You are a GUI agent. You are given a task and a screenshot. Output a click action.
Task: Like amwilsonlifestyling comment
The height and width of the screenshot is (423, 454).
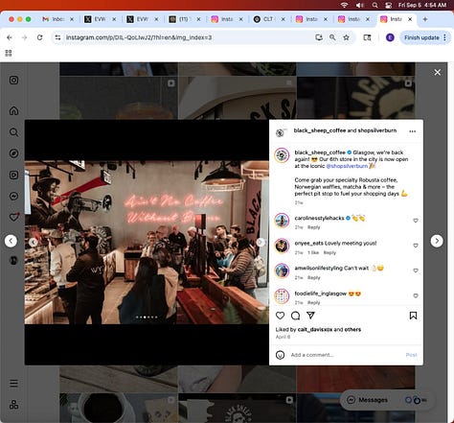pos(416,270)
